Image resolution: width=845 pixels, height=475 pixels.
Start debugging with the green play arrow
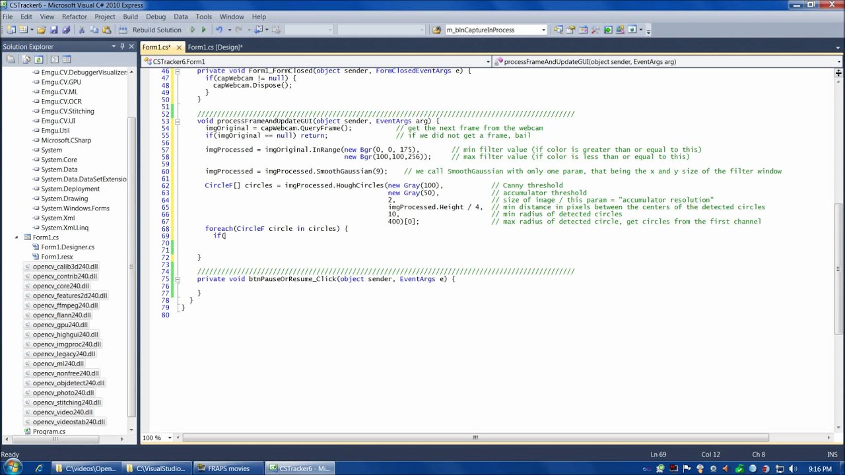[x=203, y=30]
